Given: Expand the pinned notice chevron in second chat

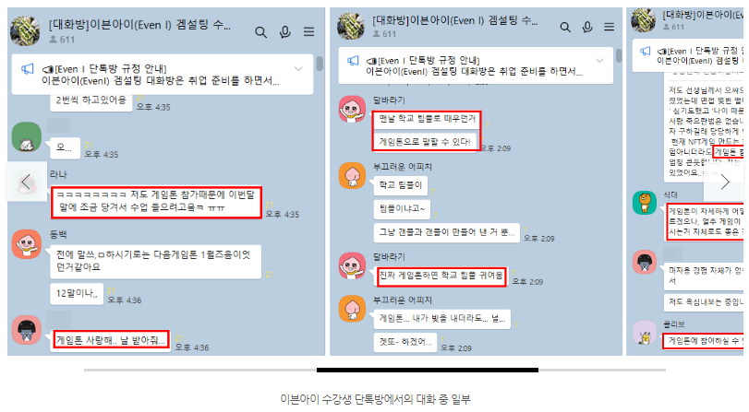Looking at the screenshot, I should 599,61.
